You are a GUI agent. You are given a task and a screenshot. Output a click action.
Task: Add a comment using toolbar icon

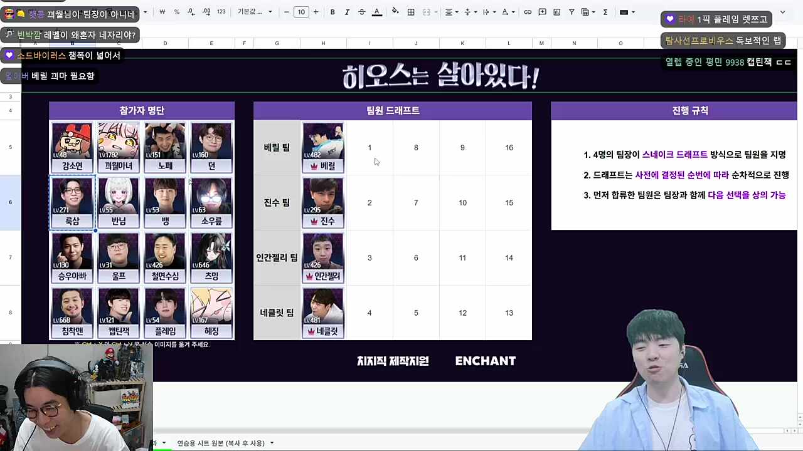[x=542, y=12]
